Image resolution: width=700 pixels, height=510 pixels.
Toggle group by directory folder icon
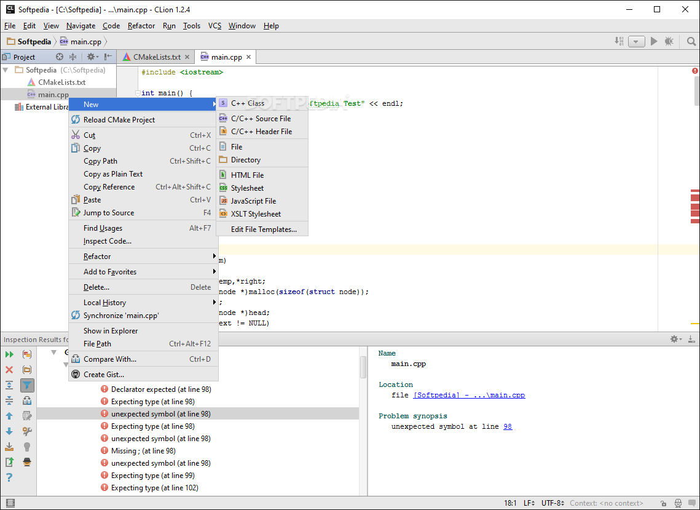click(x=27, y=370)
